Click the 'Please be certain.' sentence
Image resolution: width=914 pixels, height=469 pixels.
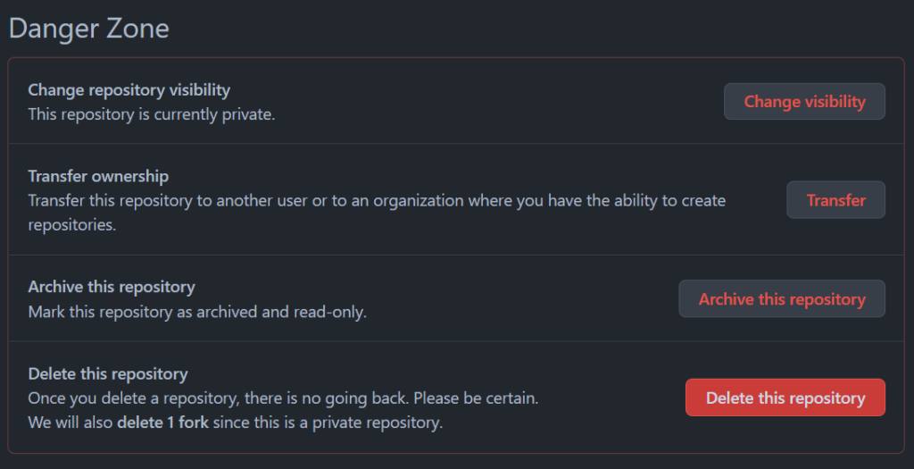[x=476, y=398]
